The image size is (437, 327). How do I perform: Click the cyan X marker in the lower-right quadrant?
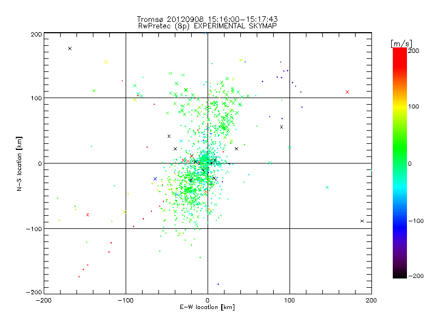327,187
